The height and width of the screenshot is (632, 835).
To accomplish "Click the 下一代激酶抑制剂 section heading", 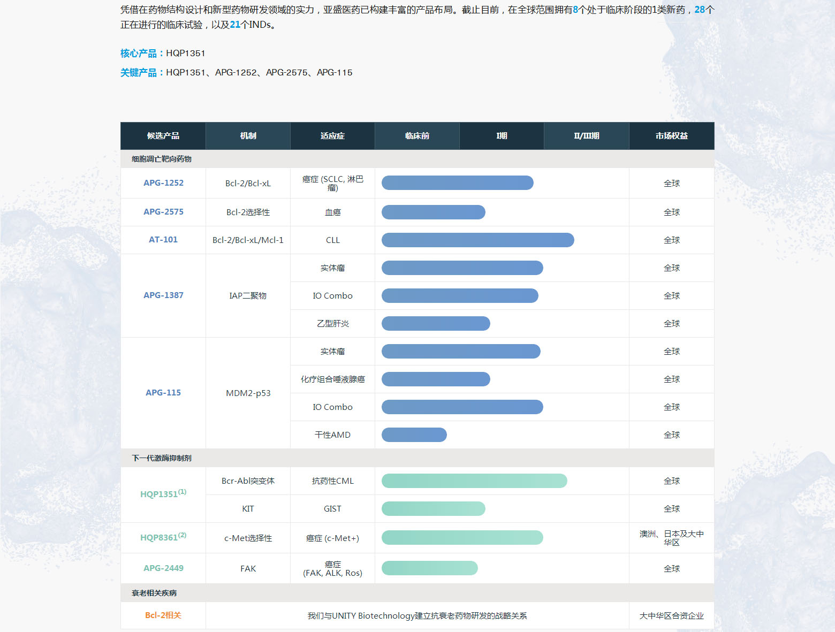I will click(x=162, y=458).
